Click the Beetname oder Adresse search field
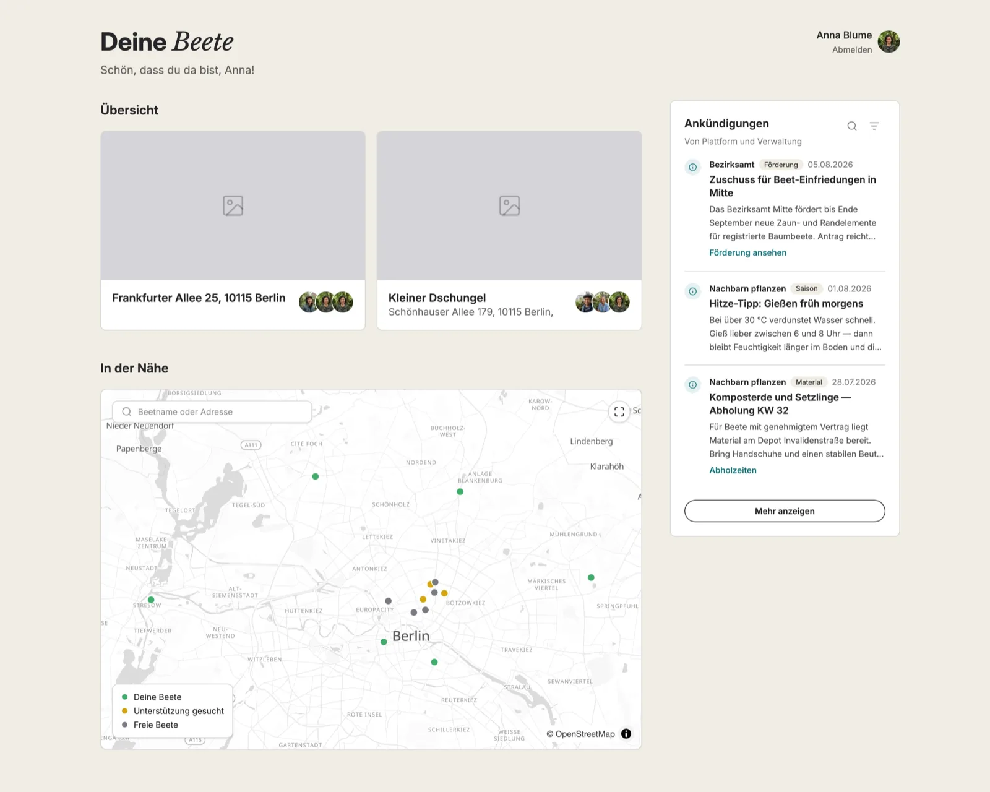This screenshot has width=990, height=792. [212, 412]
